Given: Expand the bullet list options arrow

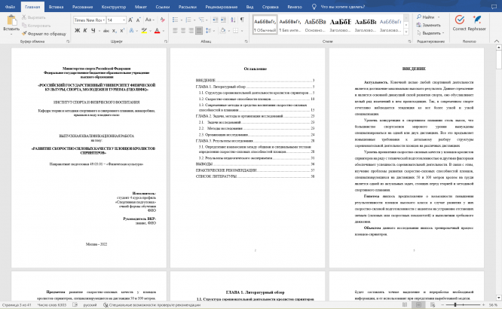Looking at the screenshot, I should click(x=181, y=20).
